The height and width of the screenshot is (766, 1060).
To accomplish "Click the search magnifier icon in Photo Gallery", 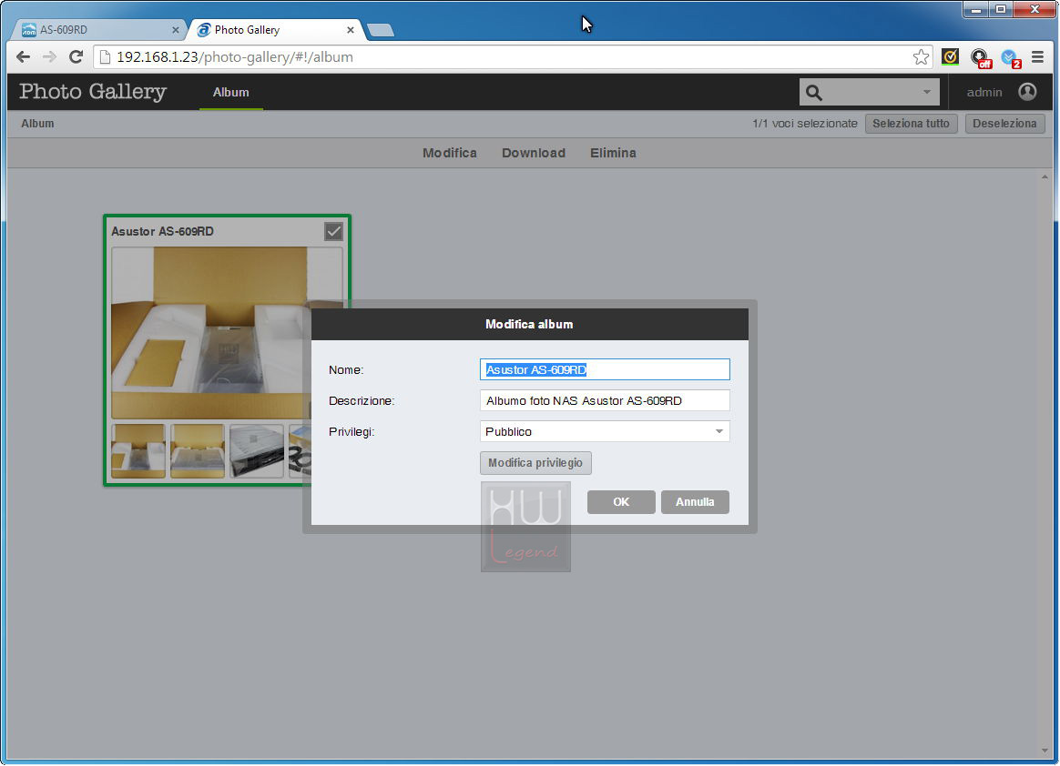I will point(814,93).
